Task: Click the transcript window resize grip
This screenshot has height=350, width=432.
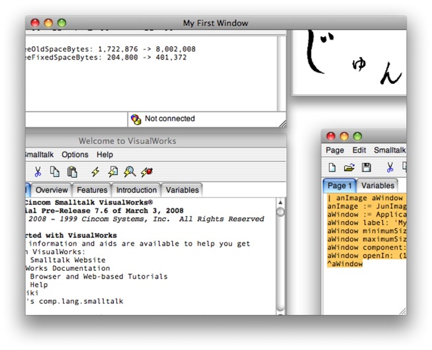Action: click(282, 123)
